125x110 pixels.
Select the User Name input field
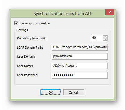[x=80, y=66]
